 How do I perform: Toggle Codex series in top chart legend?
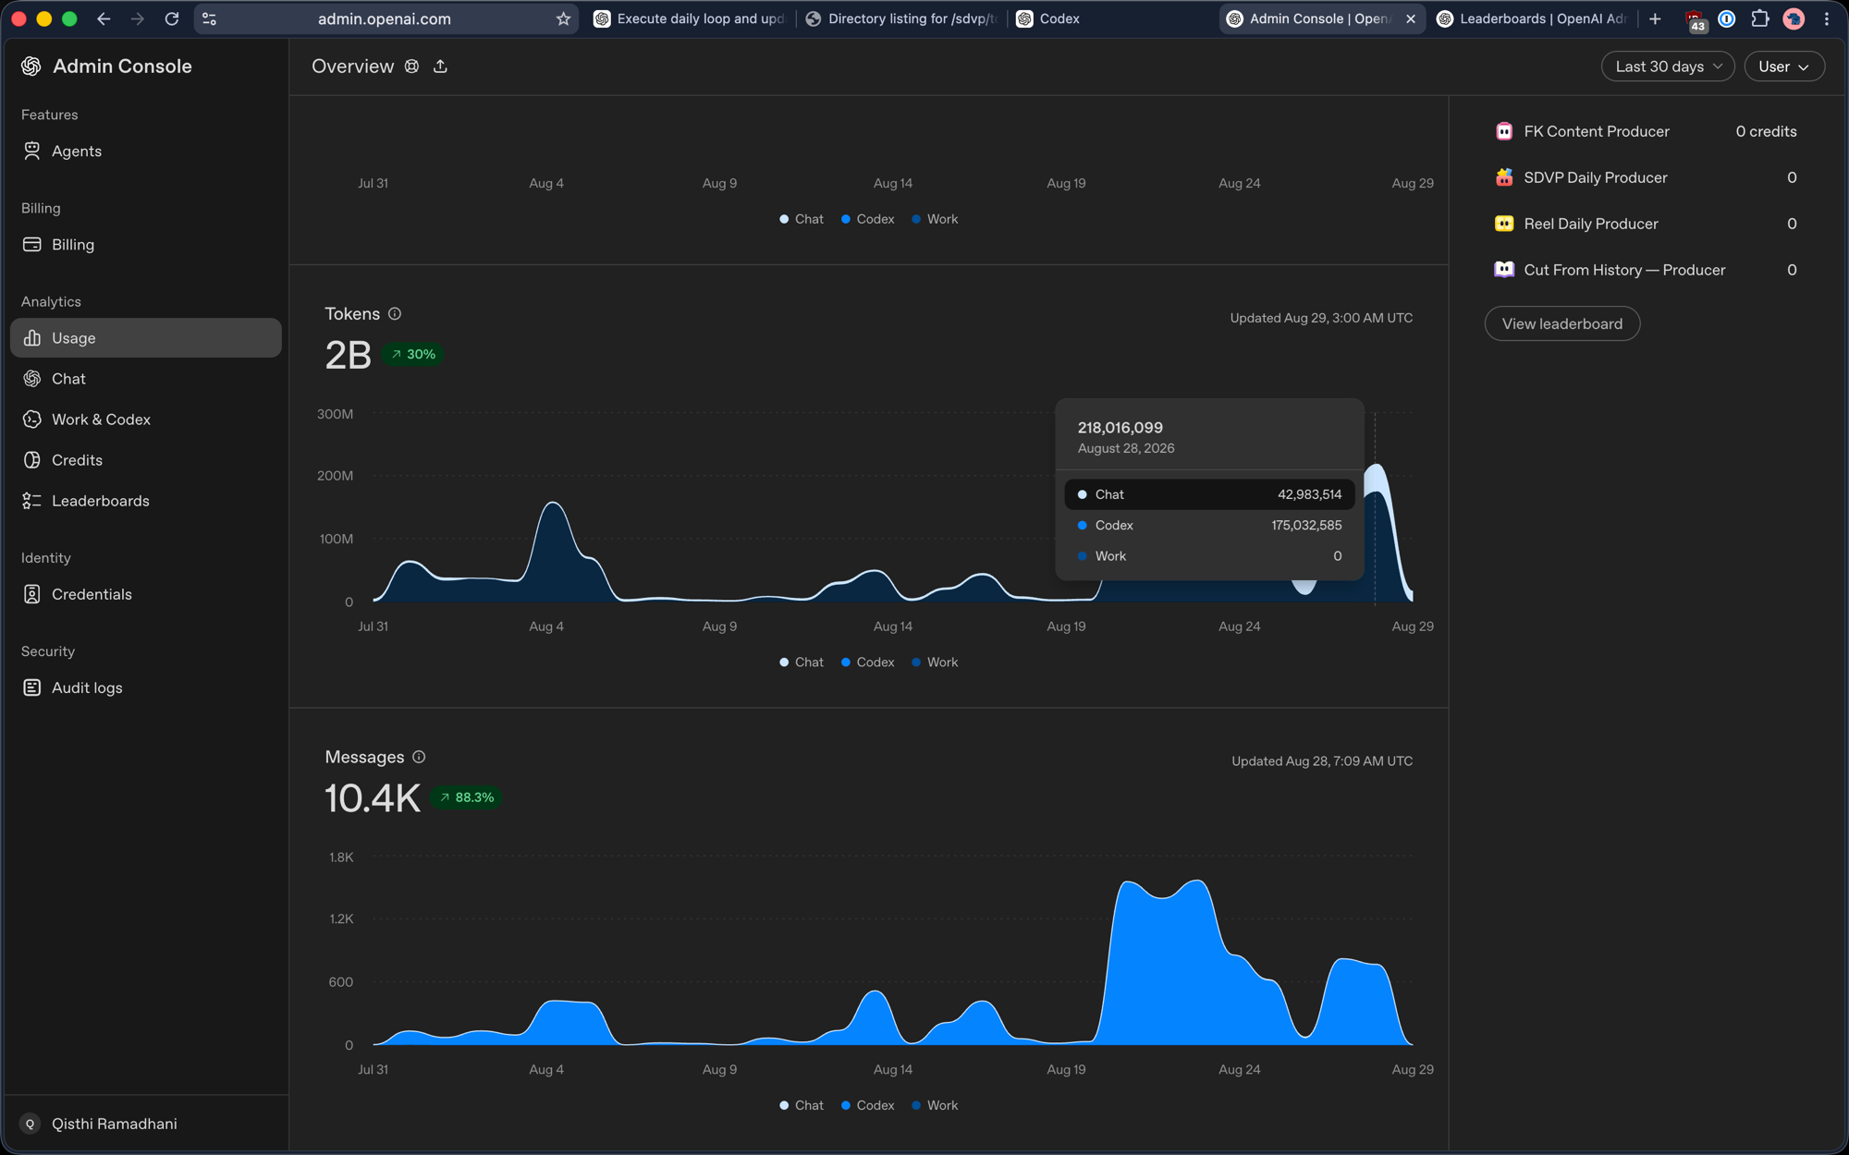click(x=867, y=219)
